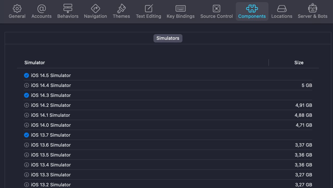This screenshot has height=188, width=333.
Task: Open the General preferences gear icon
Action: coord(17,9)
